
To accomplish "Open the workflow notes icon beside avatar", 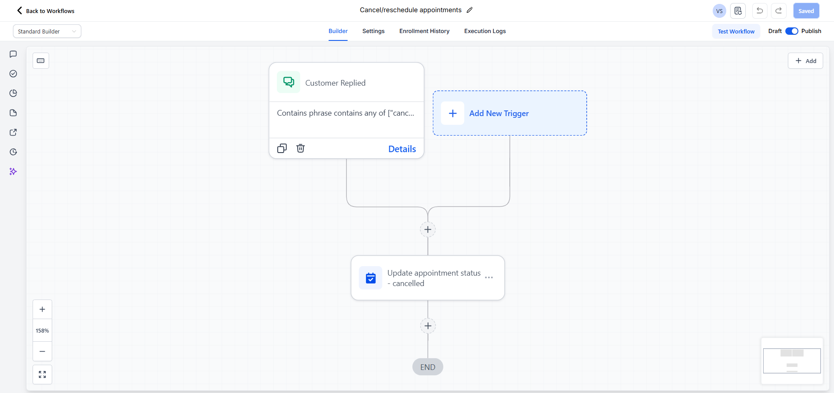I will tap(738, 11).
